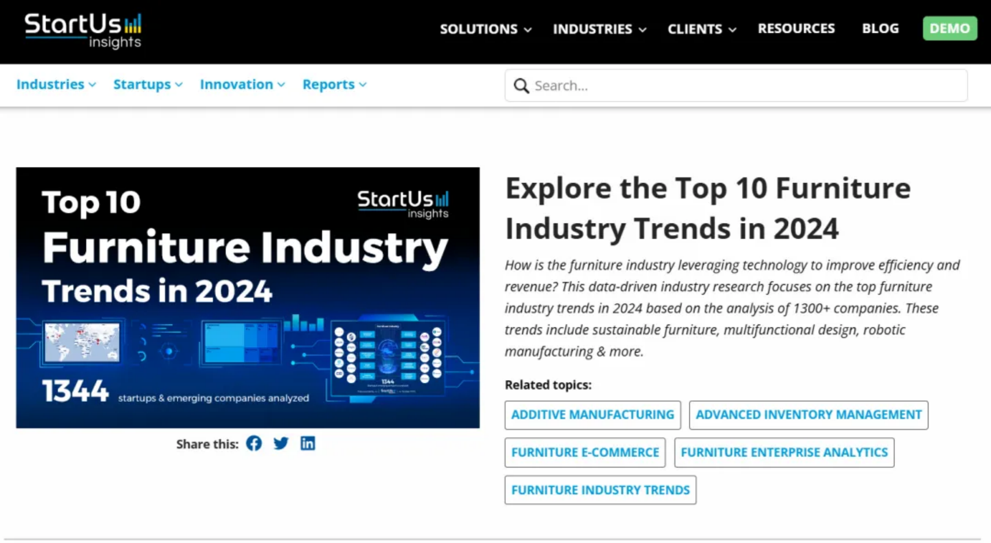Focus the Search input field
The height and width of the screenshot is (543, 991).
click(736, 86)
